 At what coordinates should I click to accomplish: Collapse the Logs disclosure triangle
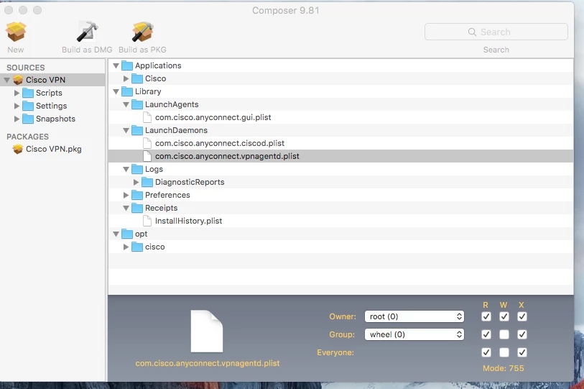coord(126,169)
